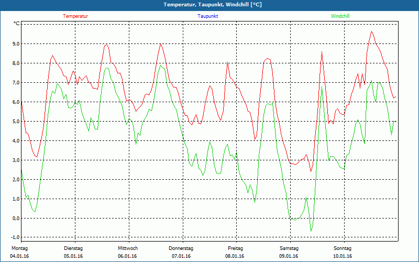Click the Dienstag day label
Image resolution: width=419 pixels, height=262 pixels.
(x=73, y=248)
